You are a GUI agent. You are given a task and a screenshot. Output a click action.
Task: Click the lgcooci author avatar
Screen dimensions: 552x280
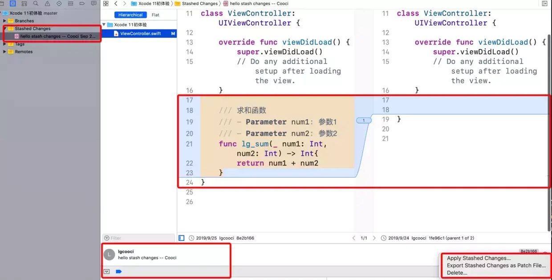pyautogui.click(x=109, y=255)
